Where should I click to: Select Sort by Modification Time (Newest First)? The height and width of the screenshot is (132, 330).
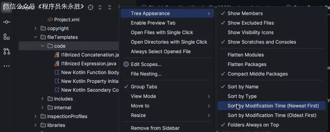pyautogui.click(x=273, y=106)
